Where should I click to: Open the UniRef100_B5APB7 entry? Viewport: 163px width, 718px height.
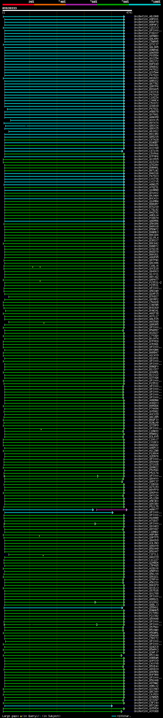[x=146, y=330]
